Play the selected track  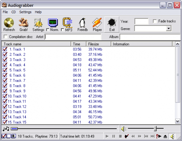click(x=107, y=136)
